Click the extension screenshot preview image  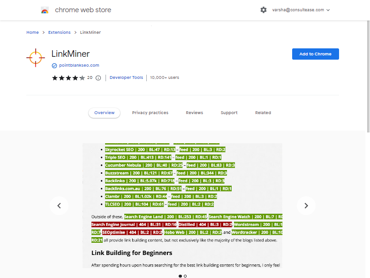(182, 206)
